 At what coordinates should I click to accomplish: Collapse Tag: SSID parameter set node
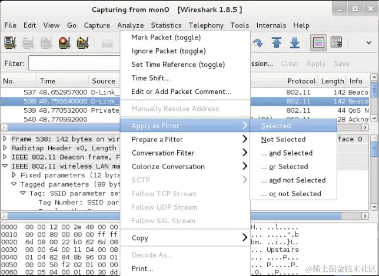[x=23, y=193]
